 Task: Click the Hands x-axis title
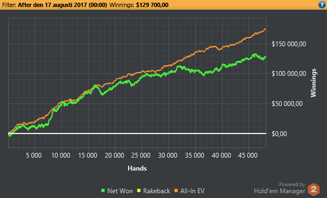pyautogui.click(x=137, y=168)
